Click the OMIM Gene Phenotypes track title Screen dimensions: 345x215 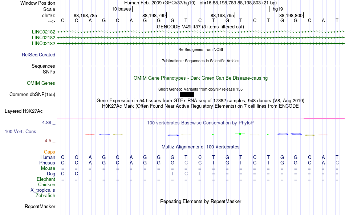tap(201, 78)
